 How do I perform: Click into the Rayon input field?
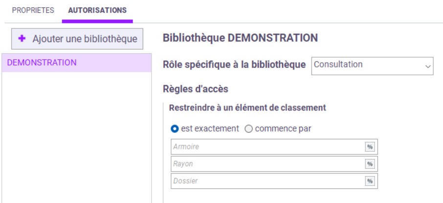coord(266,164)
